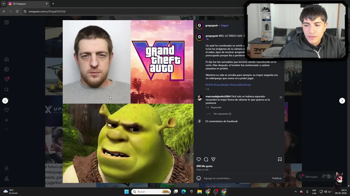View site information icon in address bar
The width and height of the screenshot is (350, 196).
pos(25,11)
